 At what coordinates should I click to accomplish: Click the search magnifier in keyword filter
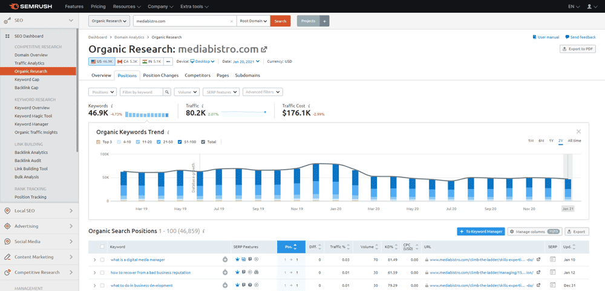[x=167, y=92]
